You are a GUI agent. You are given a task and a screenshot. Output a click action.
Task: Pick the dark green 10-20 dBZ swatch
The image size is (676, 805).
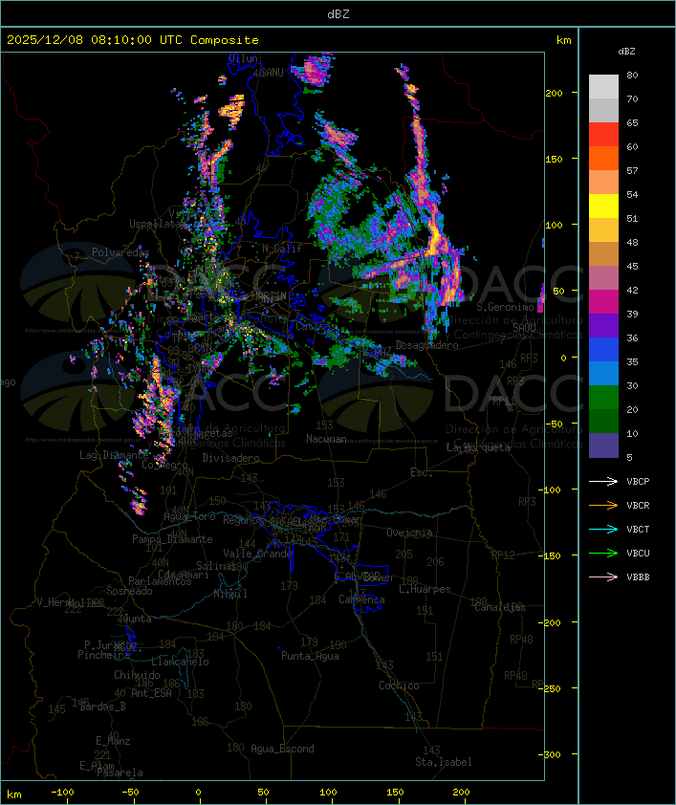603,422
